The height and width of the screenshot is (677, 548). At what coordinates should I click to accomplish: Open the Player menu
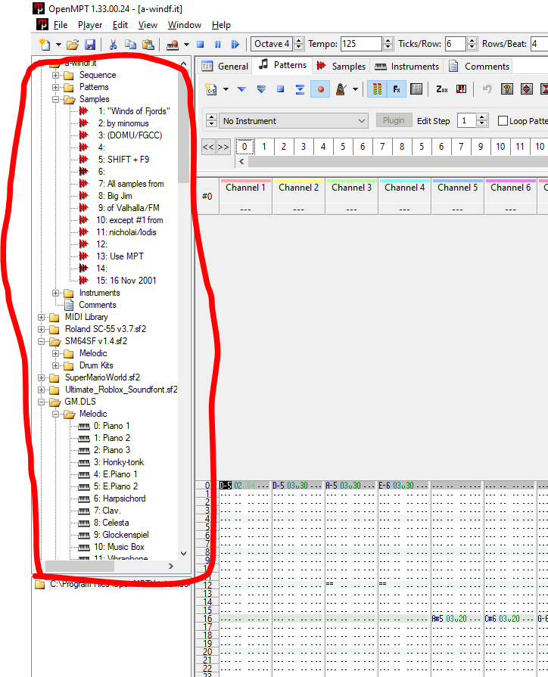click(90, 25)
